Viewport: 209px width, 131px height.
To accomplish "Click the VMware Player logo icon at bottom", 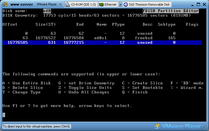I will tap(157, 126).
